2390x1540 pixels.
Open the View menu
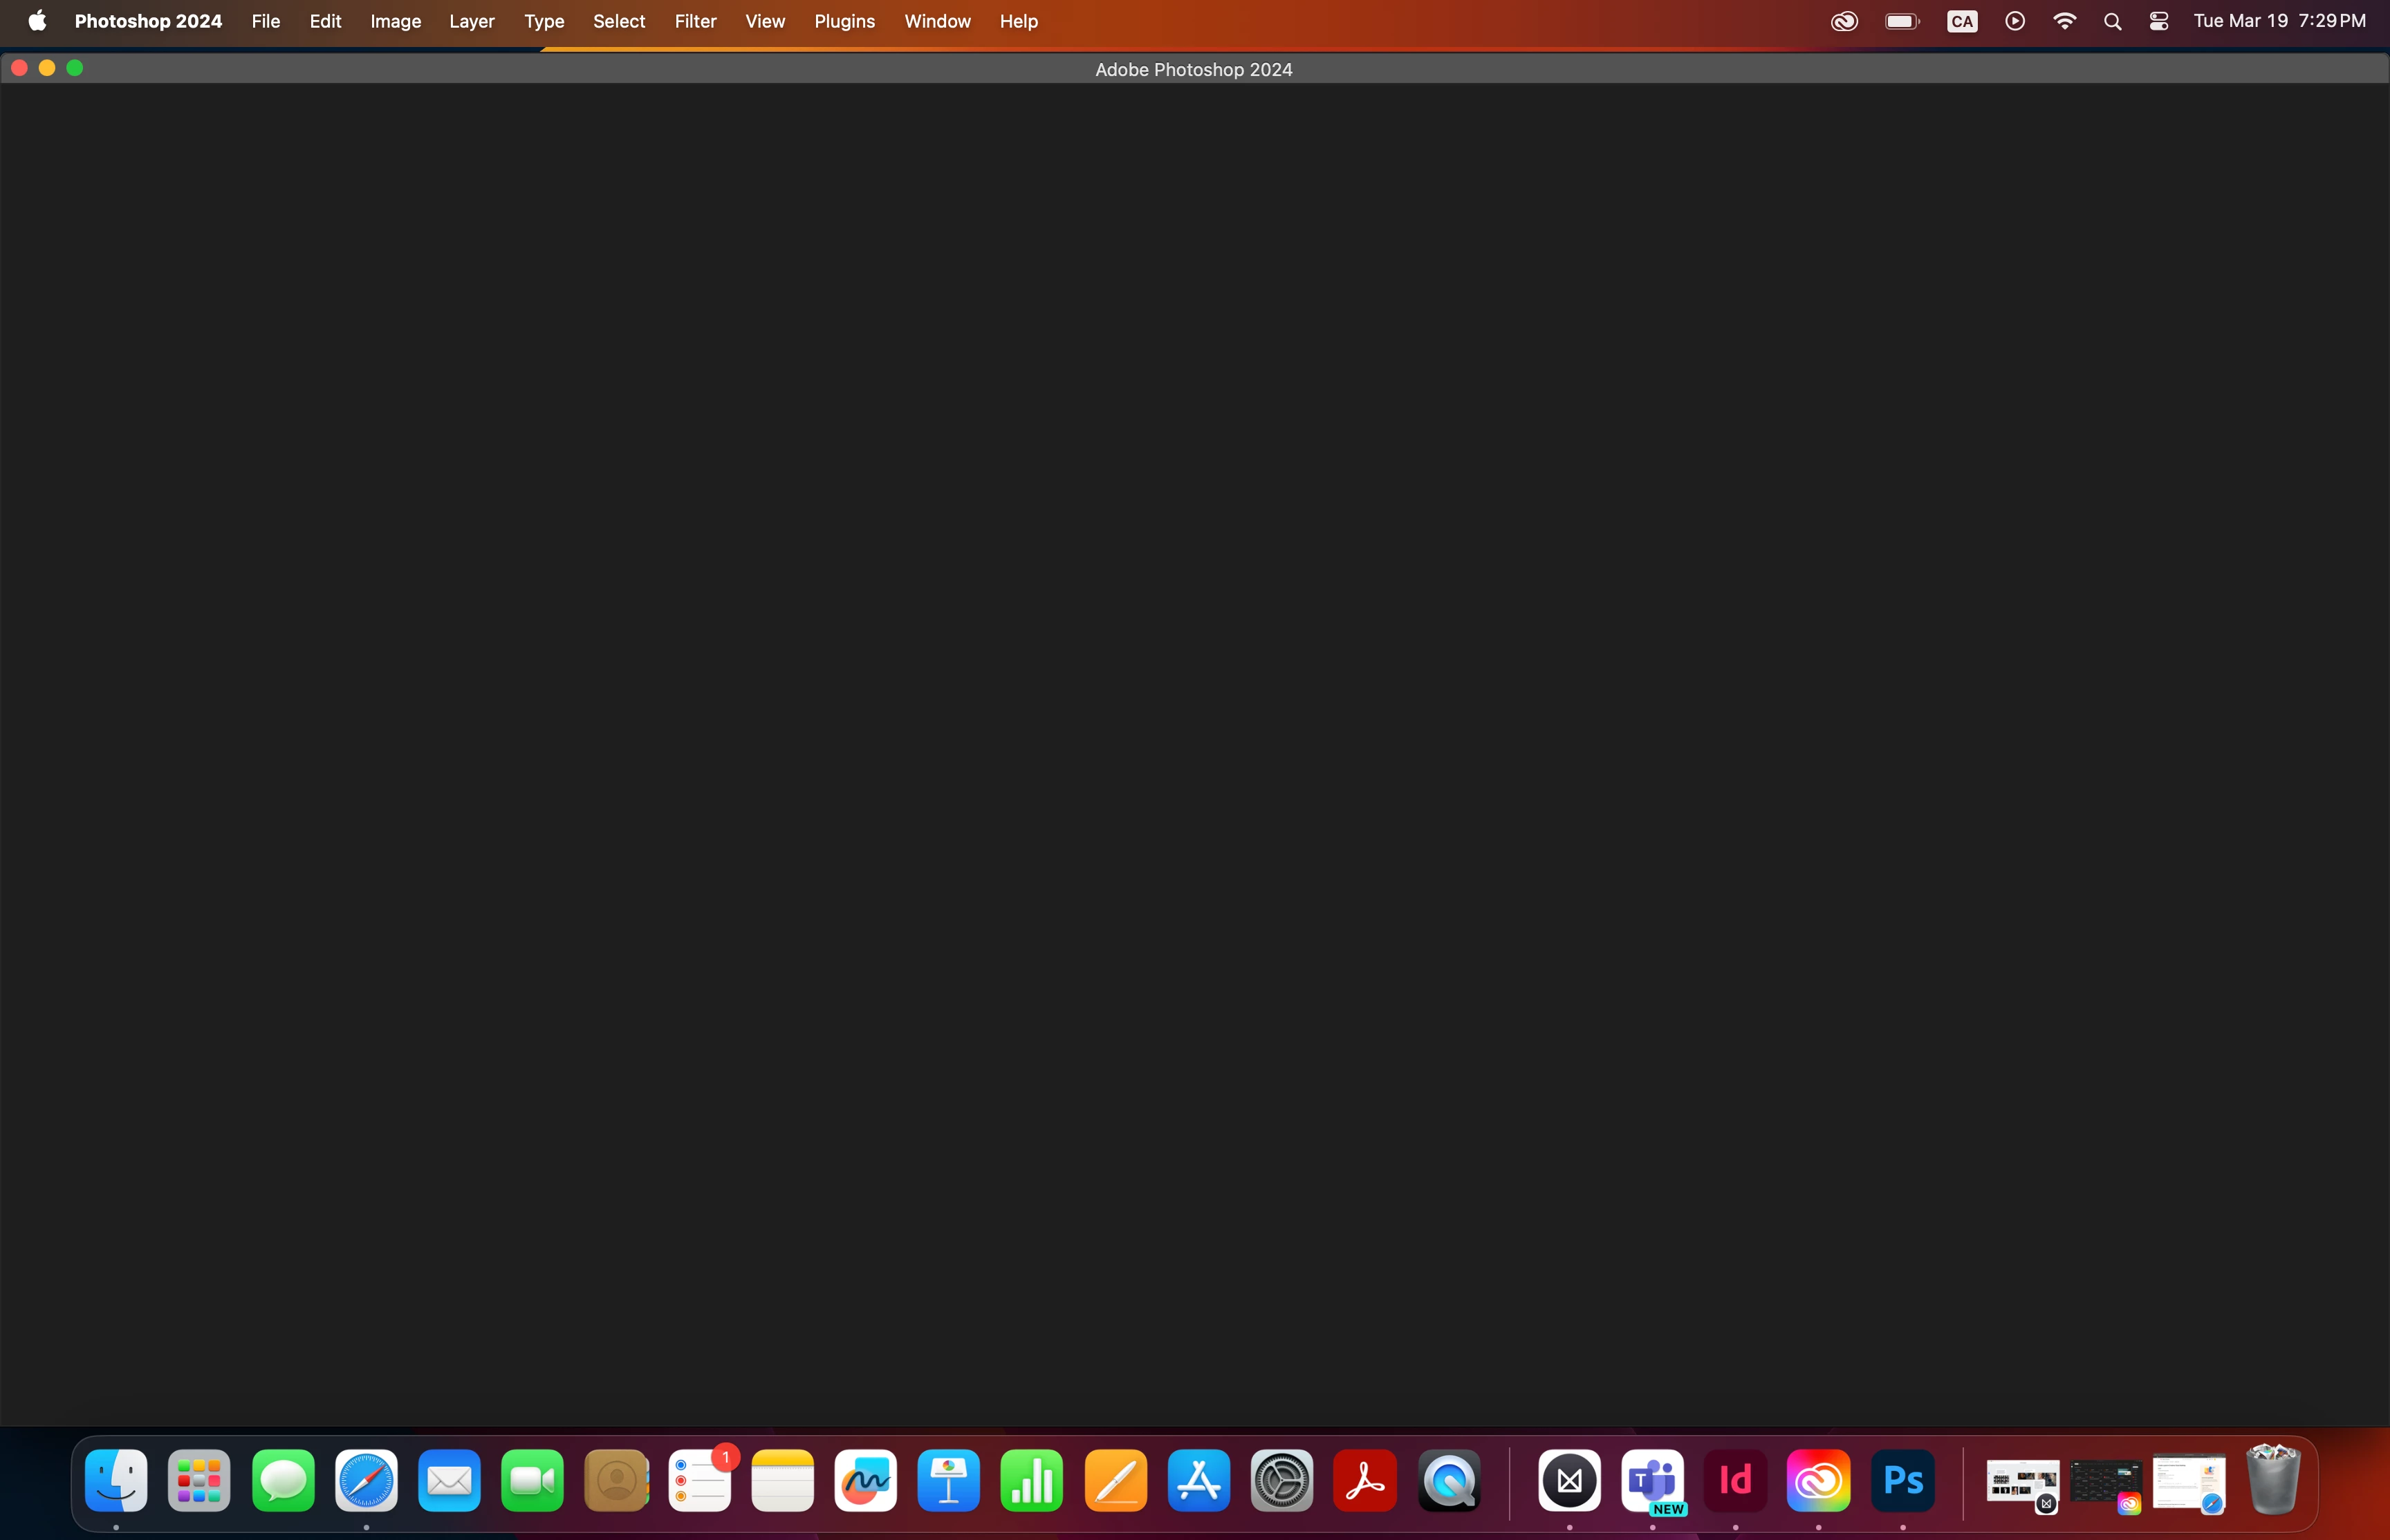(x=764, y=21)
